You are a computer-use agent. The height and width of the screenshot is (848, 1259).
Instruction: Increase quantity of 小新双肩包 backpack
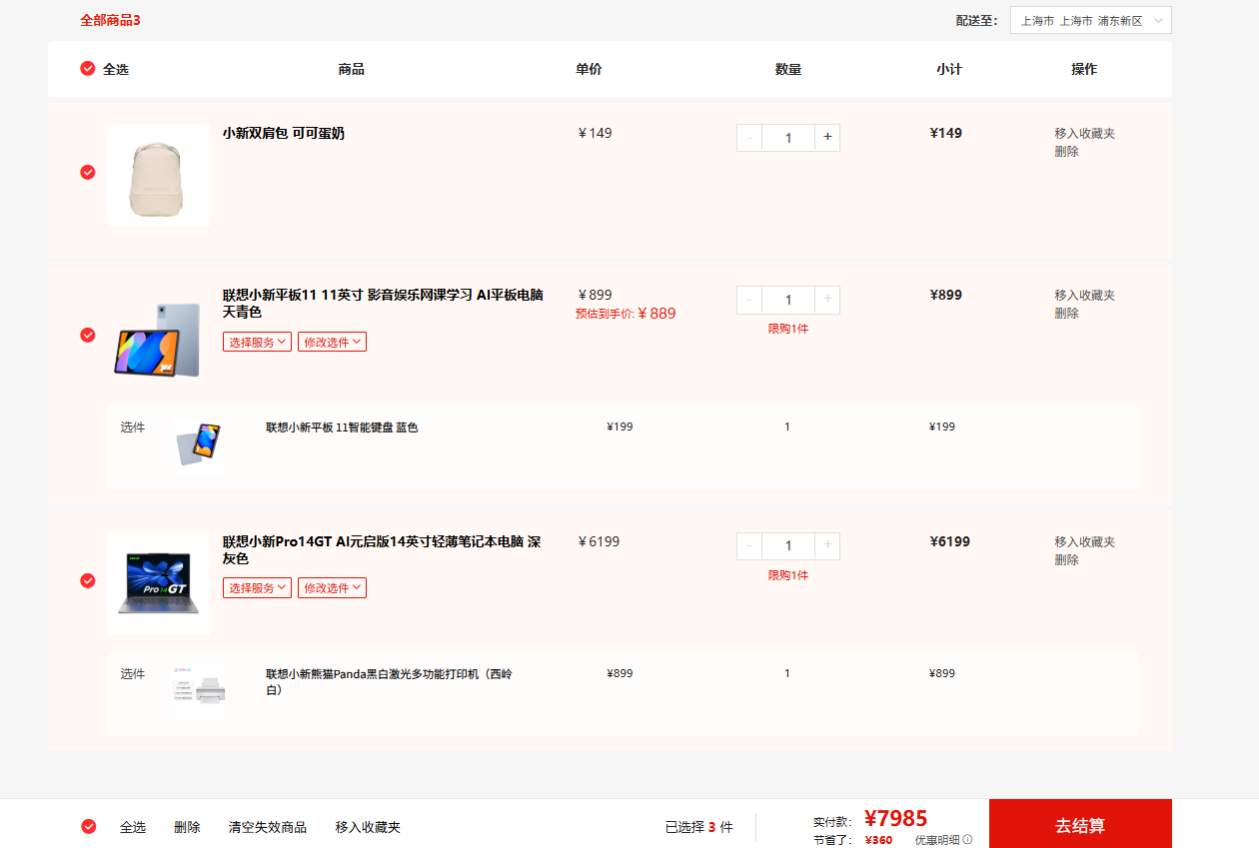pos(826,138)
